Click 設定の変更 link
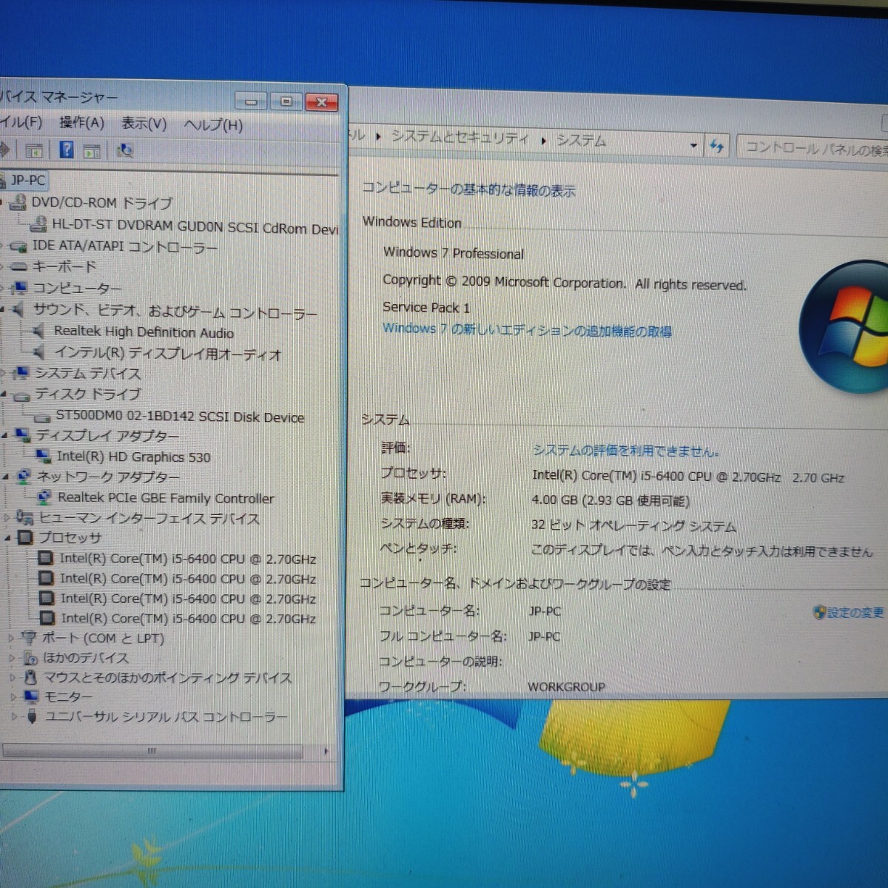Image resolution: width=888 pixels, height=888 pixels. click(855, 613)
